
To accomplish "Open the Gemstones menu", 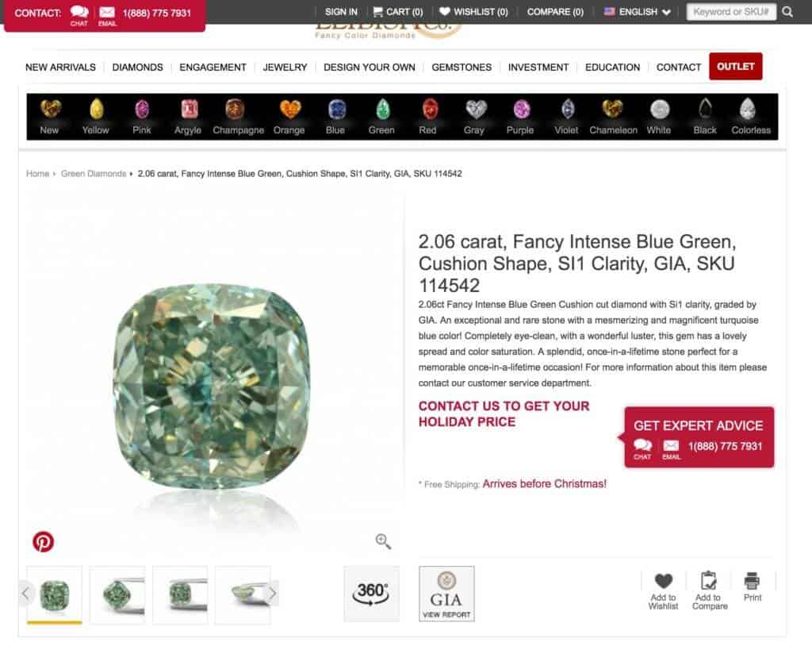I will pyautogui.click(x=462, y=67).
